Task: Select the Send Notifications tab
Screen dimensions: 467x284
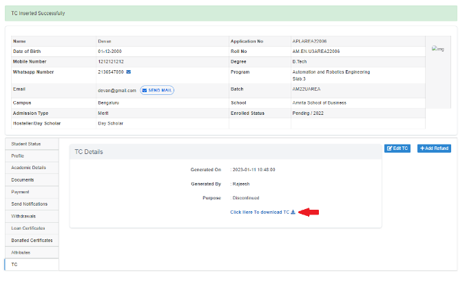Action: pos(30,204)
